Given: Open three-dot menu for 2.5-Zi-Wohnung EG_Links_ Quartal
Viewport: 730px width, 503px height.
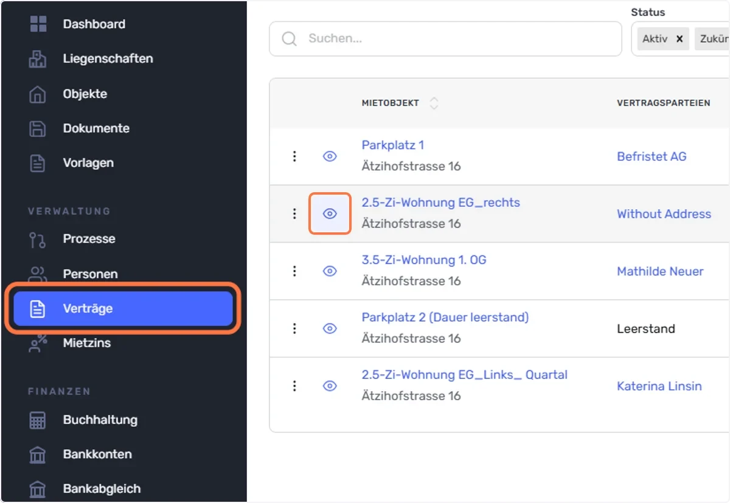Looking at the screenshot, I should pyautogui.click(x=294, y=386).
